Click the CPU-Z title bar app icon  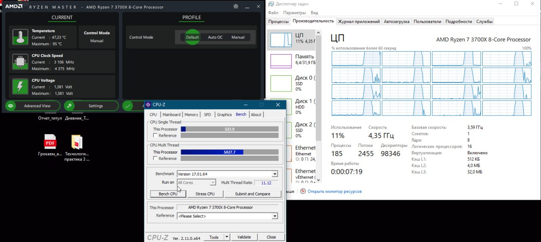click(148, 104)
